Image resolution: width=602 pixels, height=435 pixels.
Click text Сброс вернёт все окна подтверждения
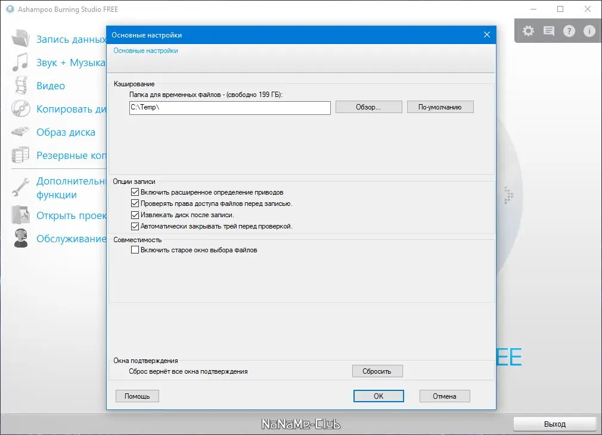(x=188, y=371)
